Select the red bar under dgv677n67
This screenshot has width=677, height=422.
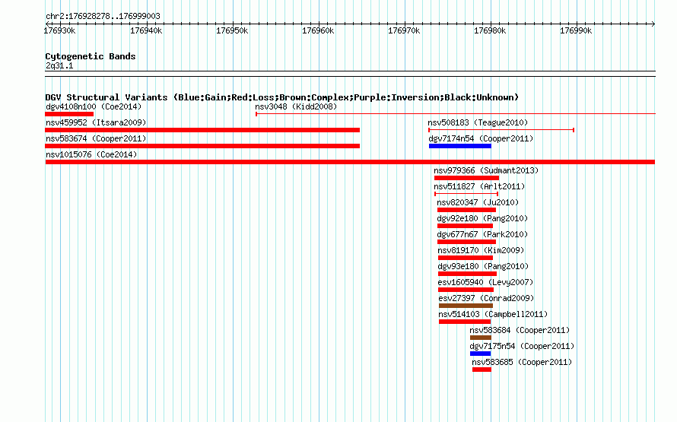tap(466, 242)
